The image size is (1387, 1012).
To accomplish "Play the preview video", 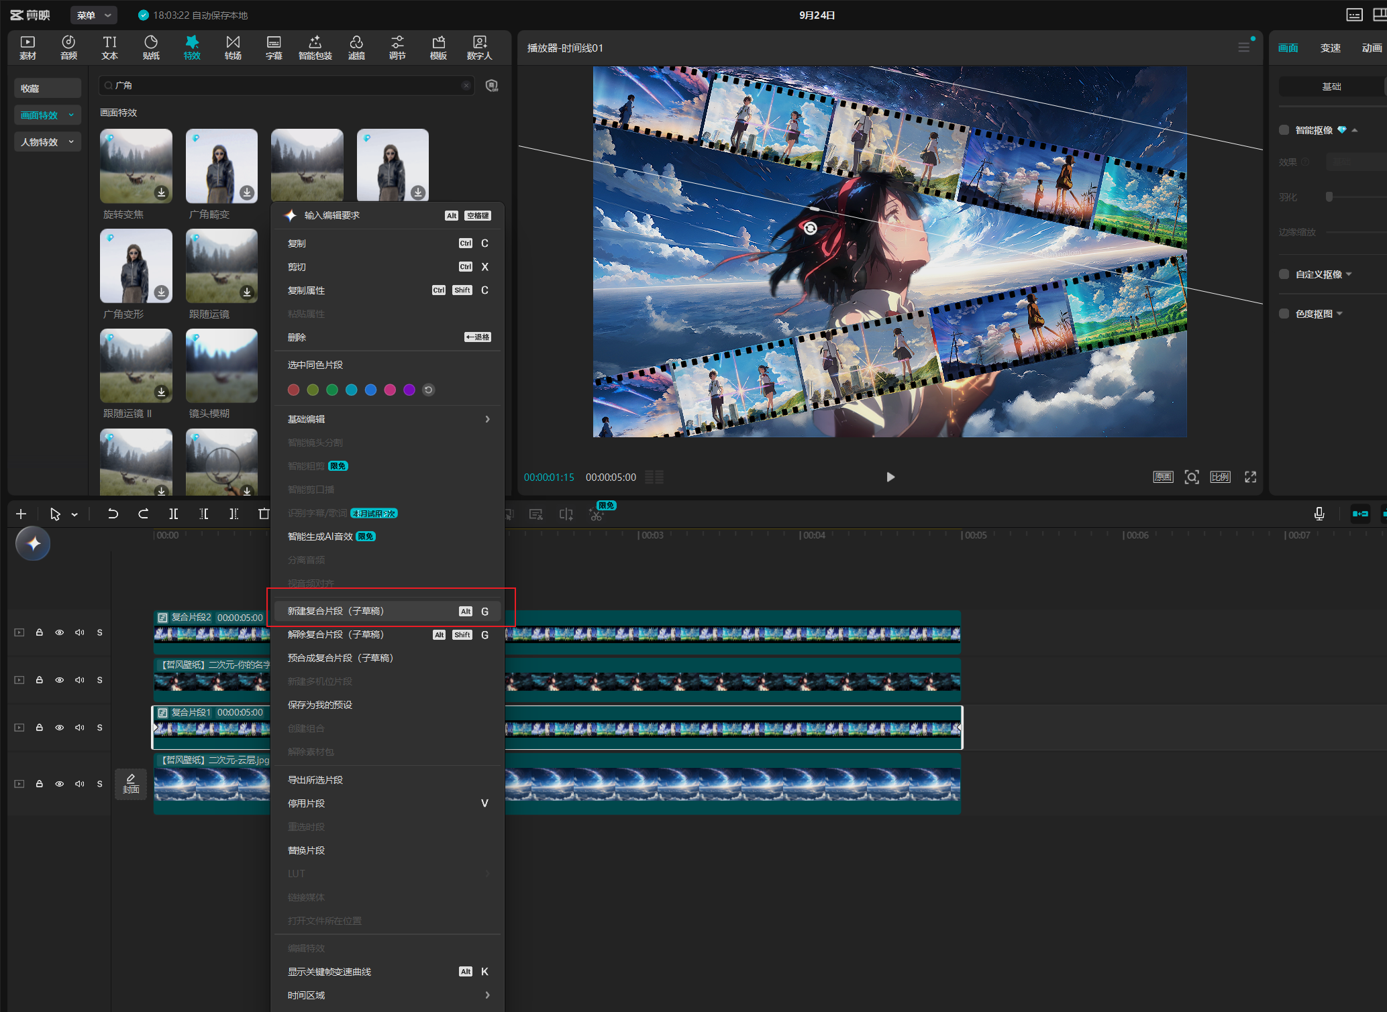I will pos(890,477).
